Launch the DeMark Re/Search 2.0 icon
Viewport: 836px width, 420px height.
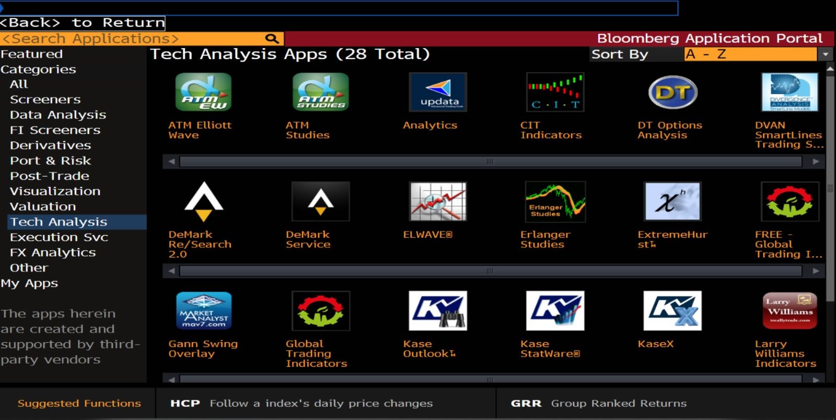tap(203, 202)
